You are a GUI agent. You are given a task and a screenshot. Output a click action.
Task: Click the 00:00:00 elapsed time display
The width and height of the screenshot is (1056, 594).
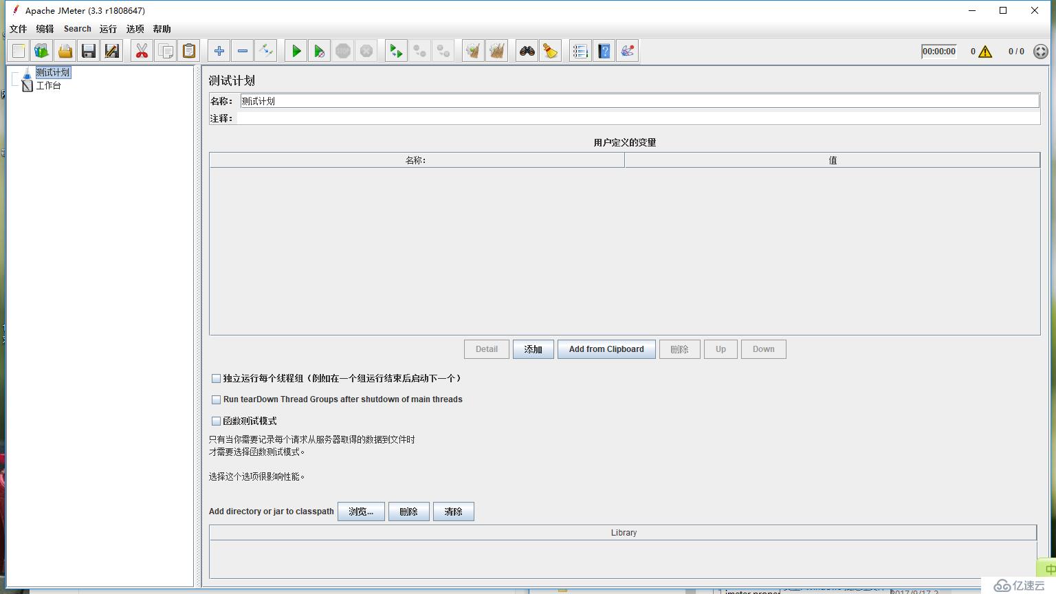pos(939,52)
